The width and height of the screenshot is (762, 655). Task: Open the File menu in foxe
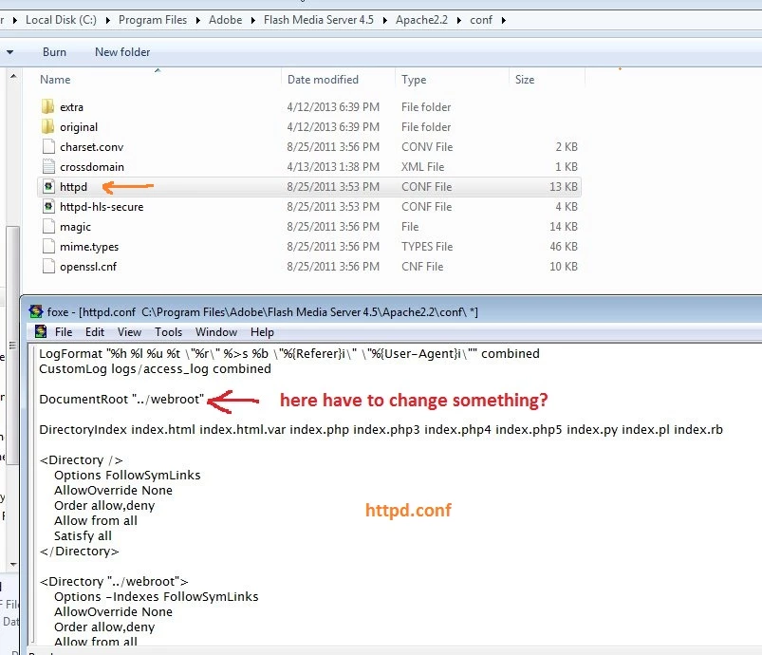click(64, 332)
